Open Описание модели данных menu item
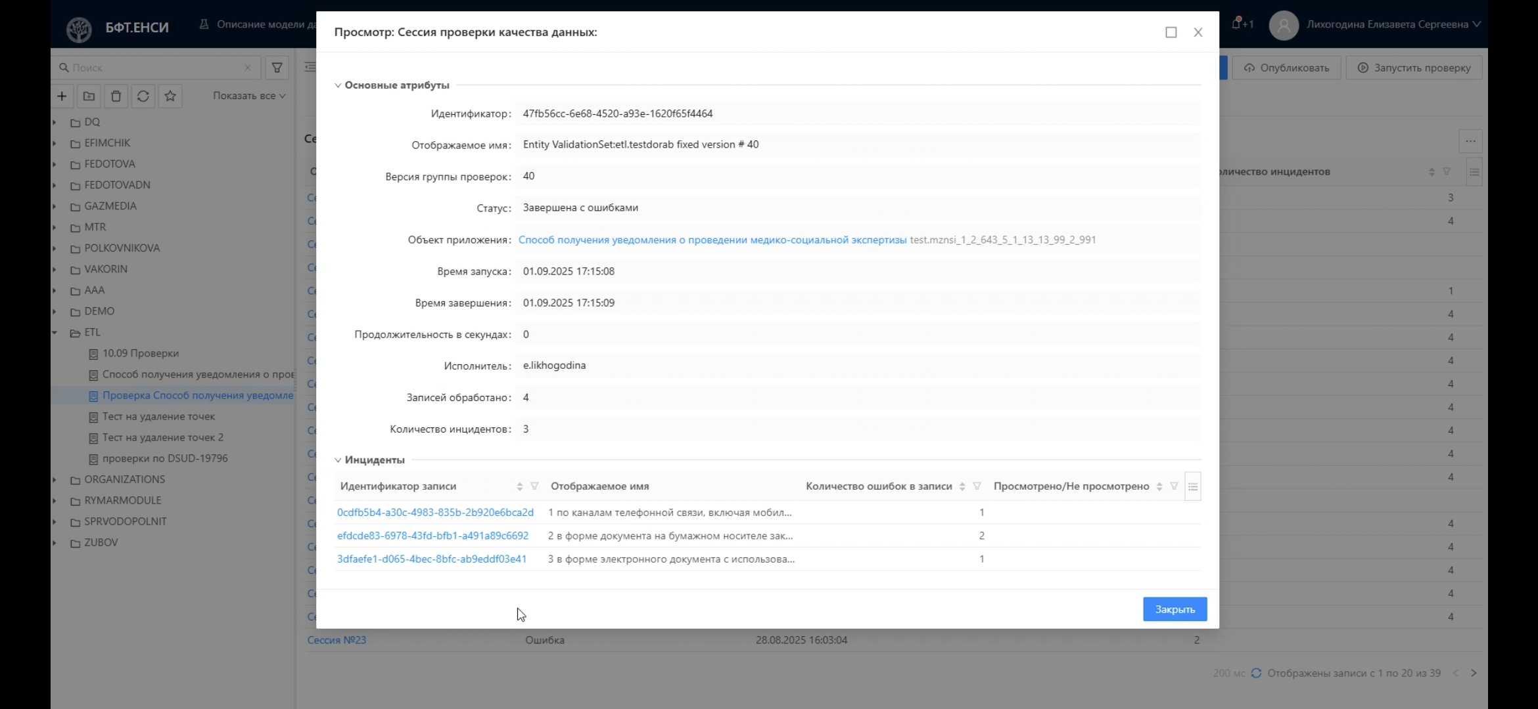This screenshot has width=1538, height=709. point(258,24)
